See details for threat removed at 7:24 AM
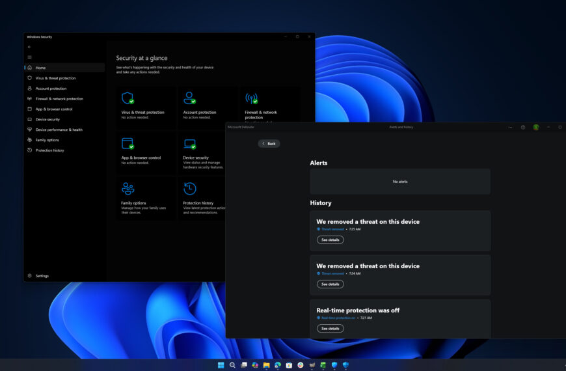Screen dimensions: 566x371 pyautogui.click(x=330, y=284)
